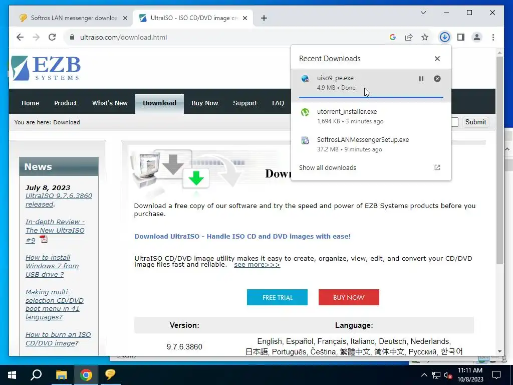Select the UltraISO browser tab

point(193,18)
